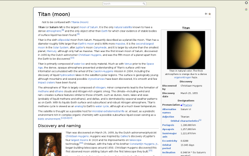Click the 'Titanian' adjective value
The image size is (249, 156).
[185, 117]
